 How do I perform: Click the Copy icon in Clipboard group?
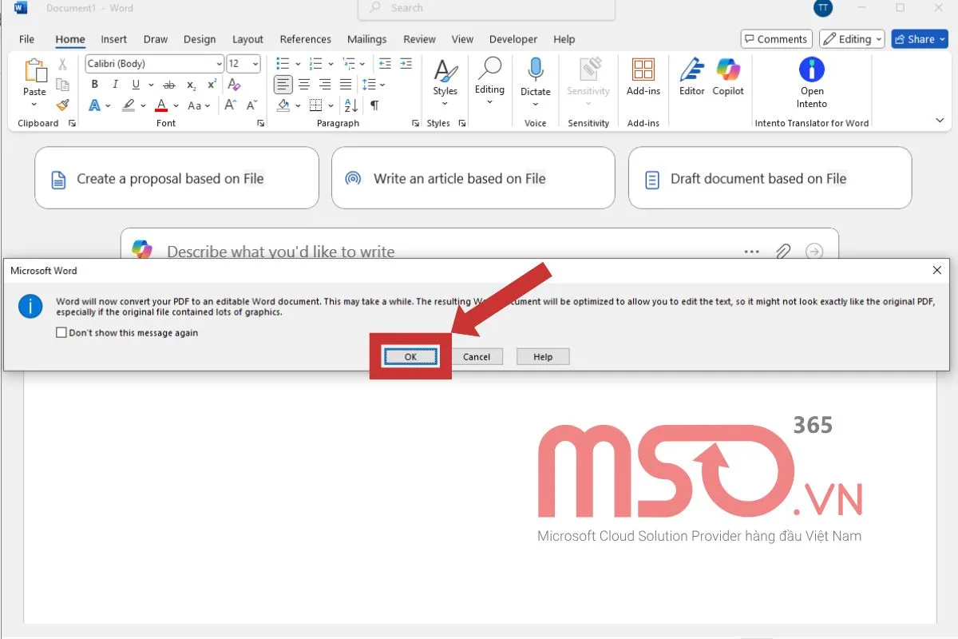pyautogui.click(x=63, y=85)
